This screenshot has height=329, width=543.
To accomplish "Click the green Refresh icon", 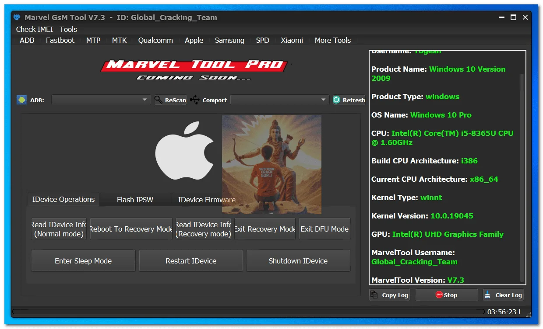I will [x=336, y=100].
